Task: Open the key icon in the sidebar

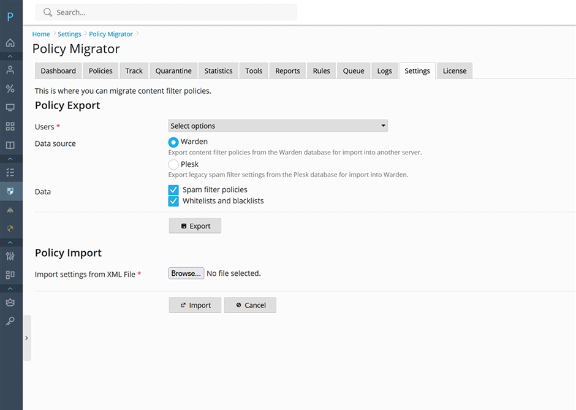Action: [10, 321]
